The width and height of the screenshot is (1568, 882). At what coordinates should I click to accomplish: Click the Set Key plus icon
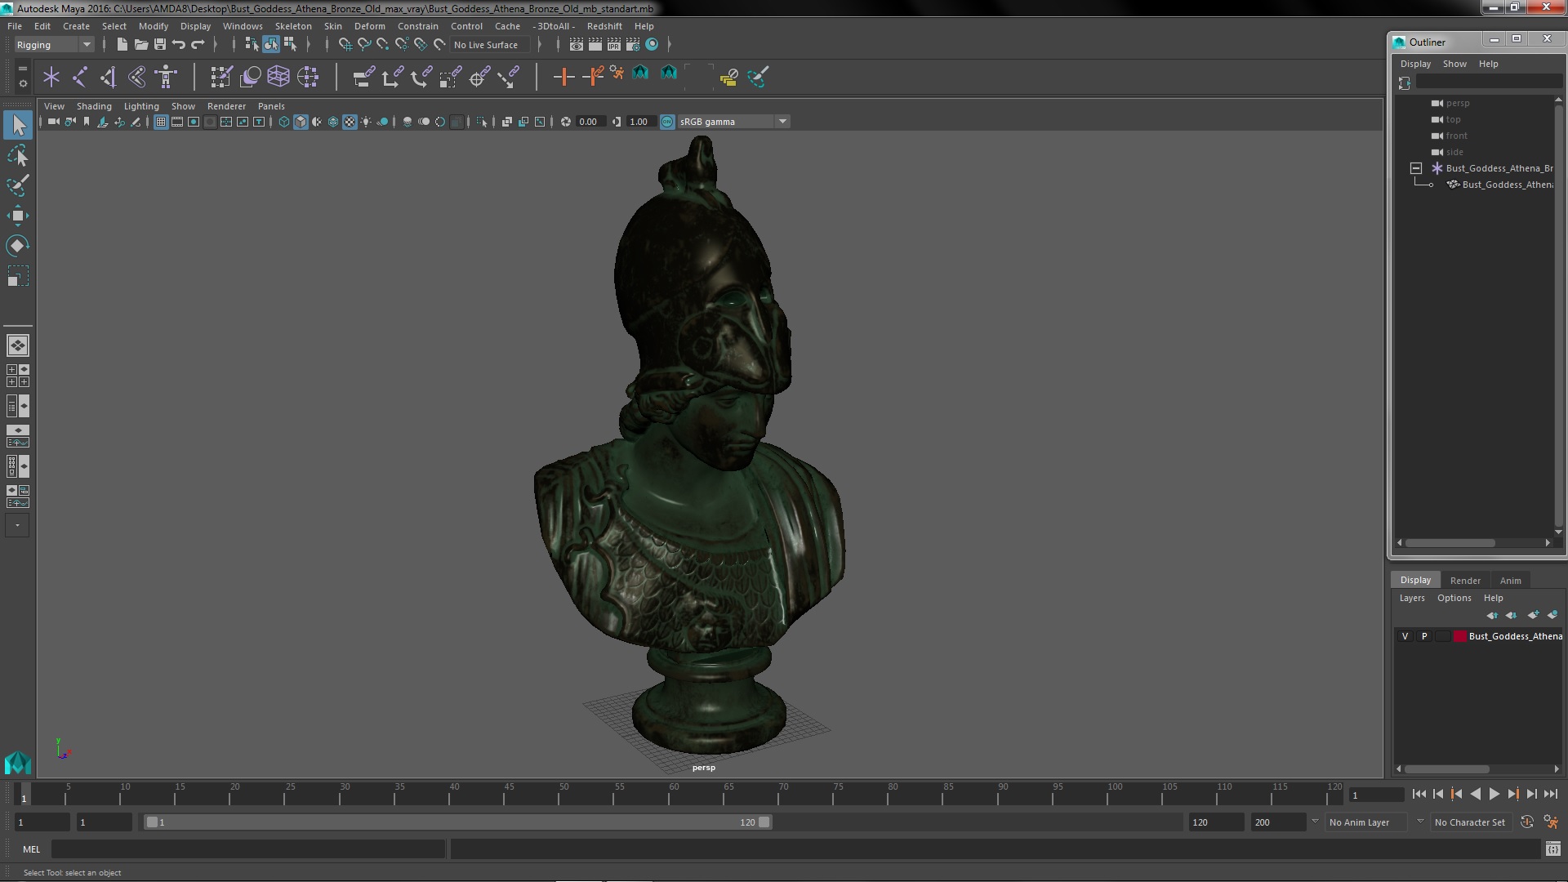(x=563, y=77)
